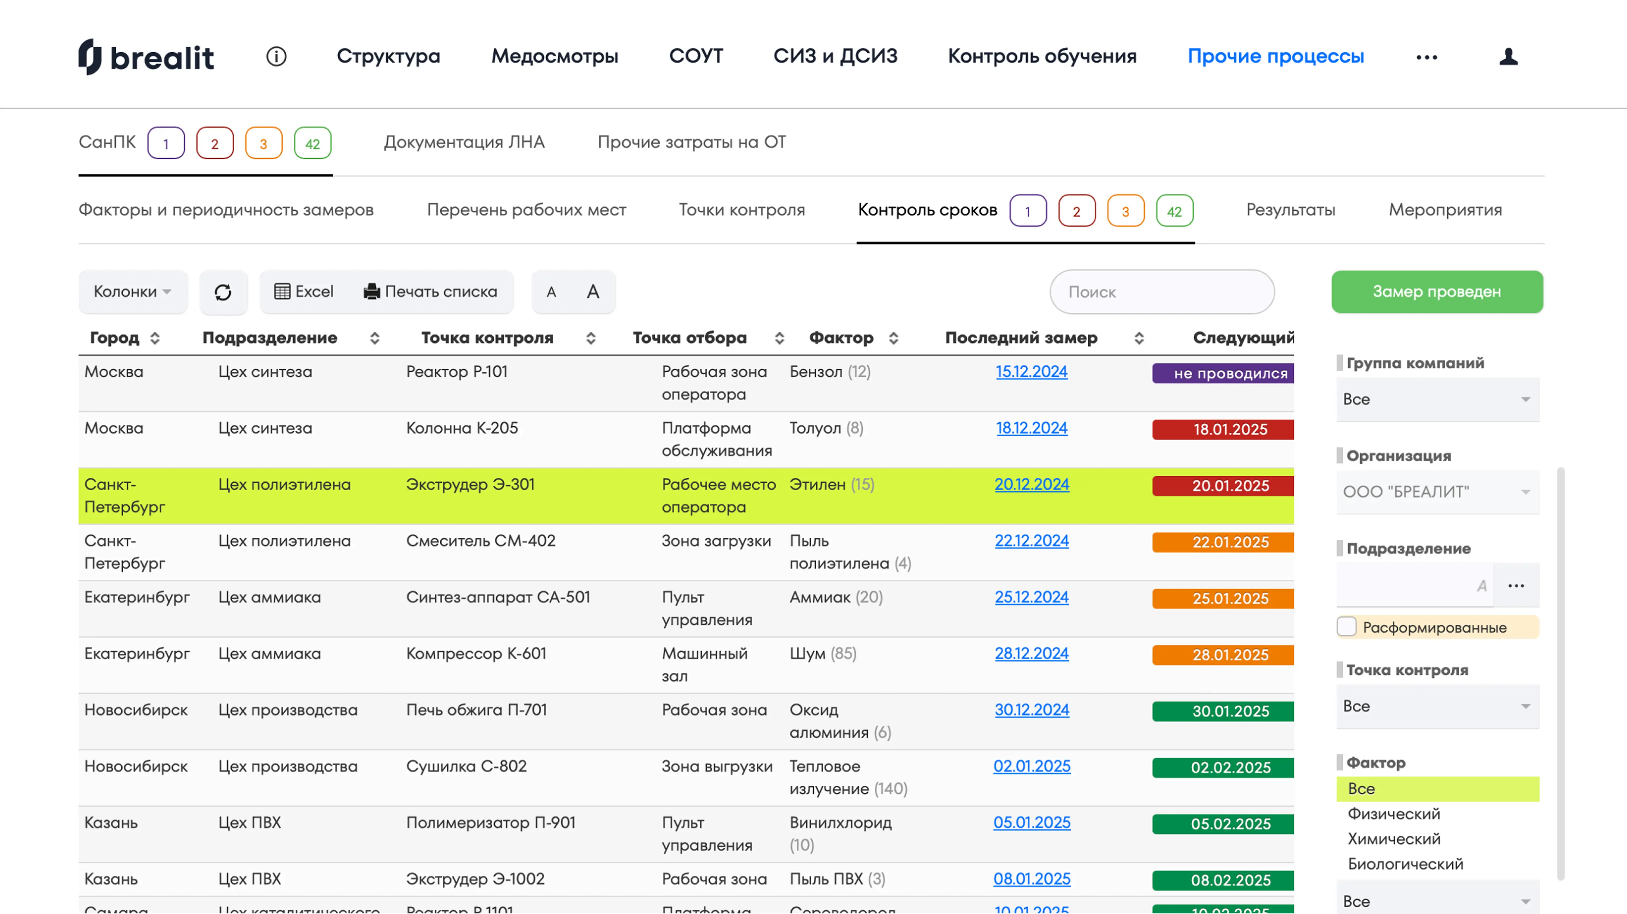Screen dimensions: 1627x914
Task: Open Медосмотры menu item
Action: click(x=554, y=56)
